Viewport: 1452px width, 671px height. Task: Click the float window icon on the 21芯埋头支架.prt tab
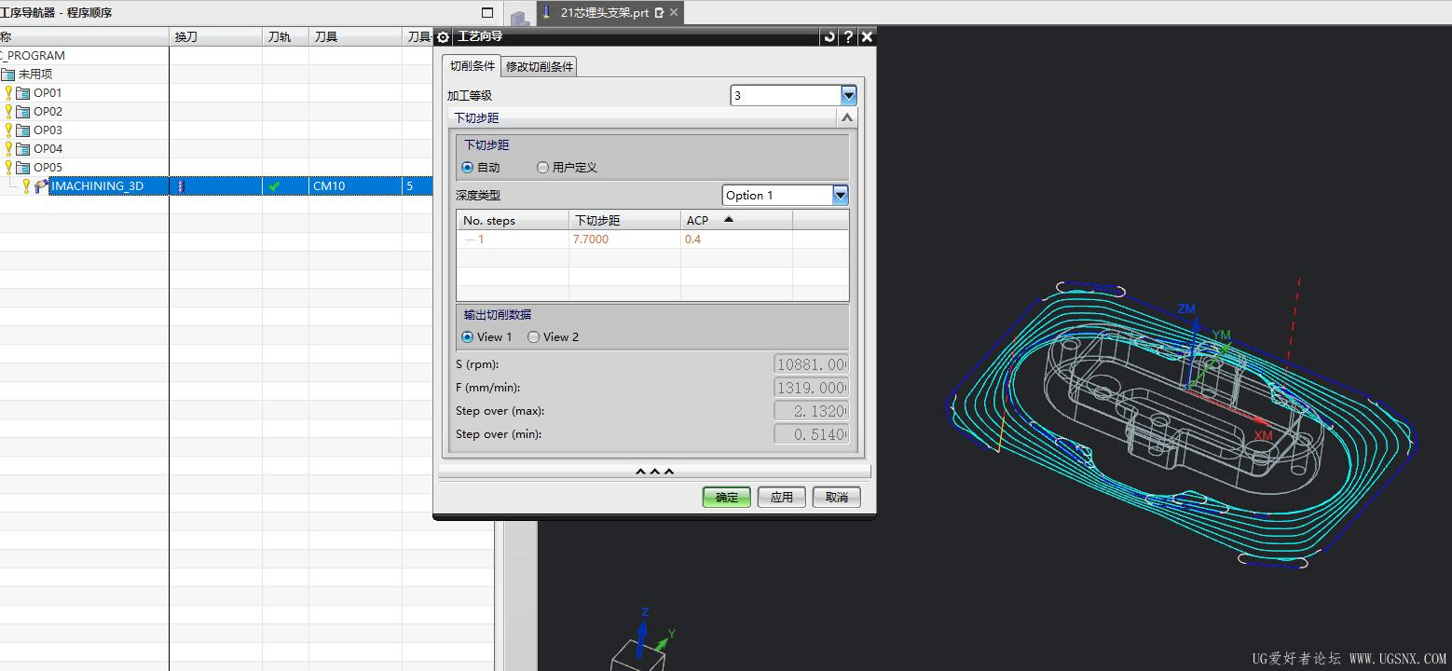[659, 12]
